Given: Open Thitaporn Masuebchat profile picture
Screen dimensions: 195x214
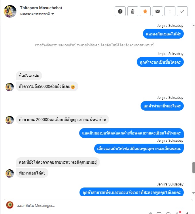Looking at the screenshot, I should (x=10, y=11).
